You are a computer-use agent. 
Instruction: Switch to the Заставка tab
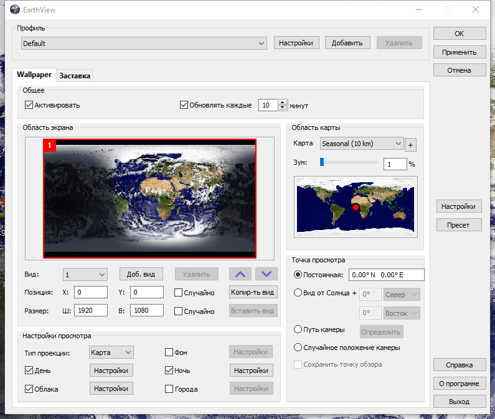(x=74, y=76)
